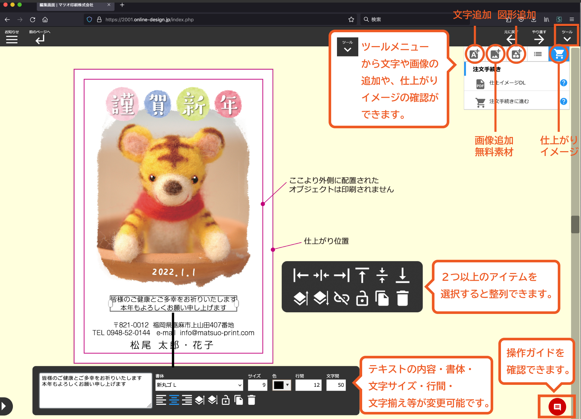This screenshot has height=419, width=581.
Task: Duplicate the text using the text panel copy icon
Action: [239, 400]
